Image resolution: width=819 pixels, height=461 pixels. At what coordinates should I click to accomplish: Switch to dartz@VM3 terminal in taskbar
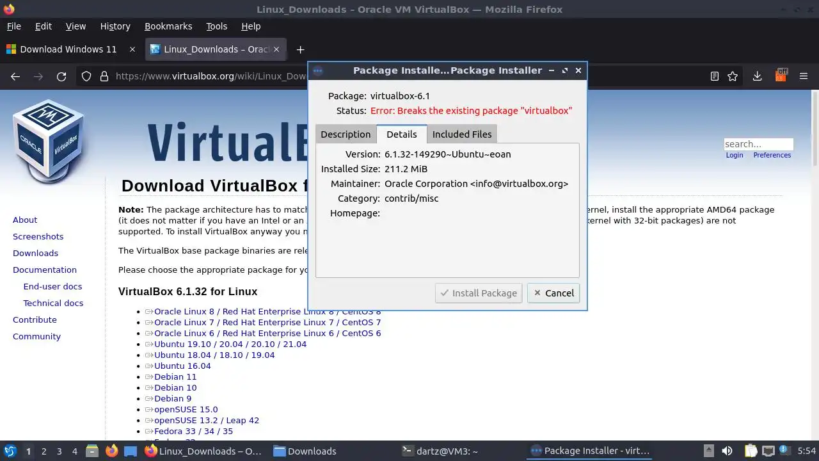[x=440, y=451]
